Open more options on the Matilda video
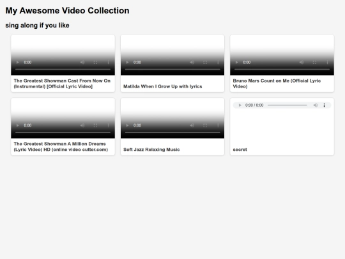 pos(218,62)
